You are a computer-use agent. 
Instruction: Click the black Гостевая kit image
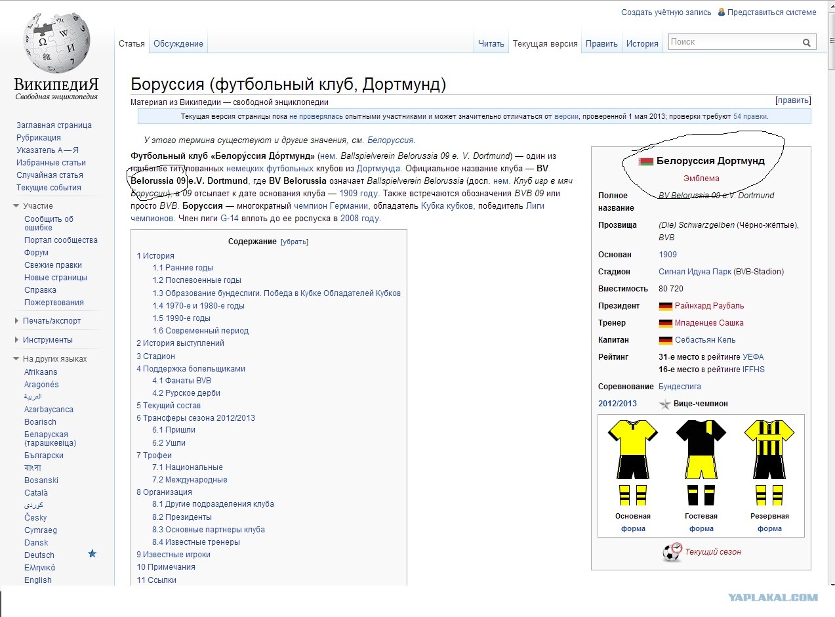click(701, 462)
